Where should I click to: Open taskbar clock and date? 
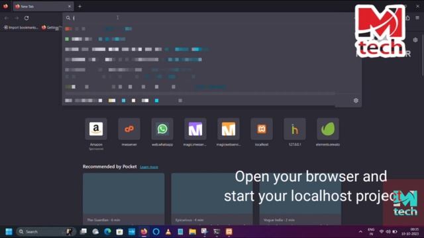tap(410, 231)
